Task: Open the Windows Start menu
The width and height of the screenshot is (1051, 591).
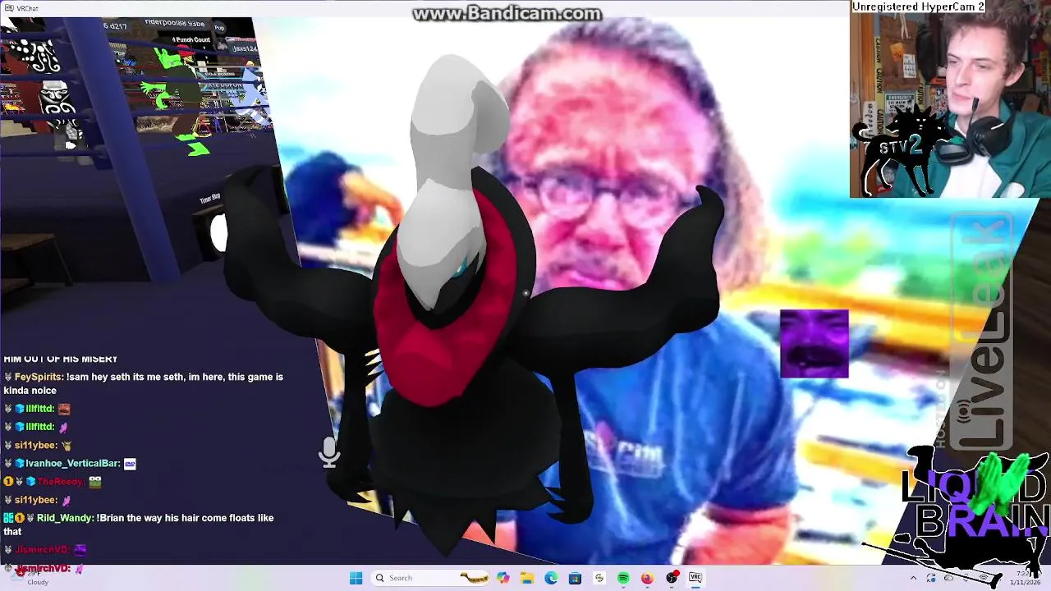Action: point(356,578)
